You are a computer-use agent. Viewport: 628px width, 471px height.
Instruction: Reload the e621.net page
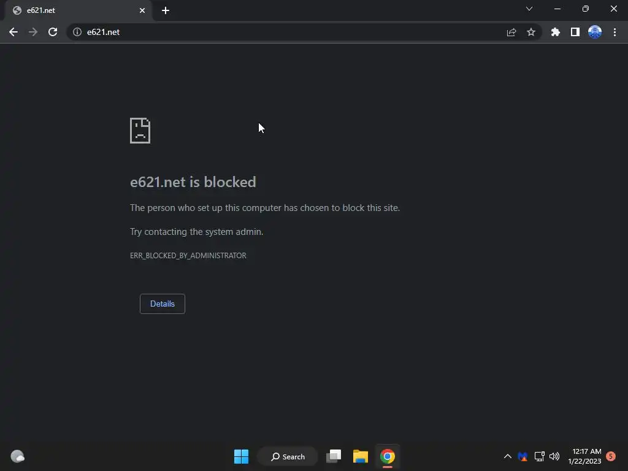pyautogui.click(x=53, y=32)
